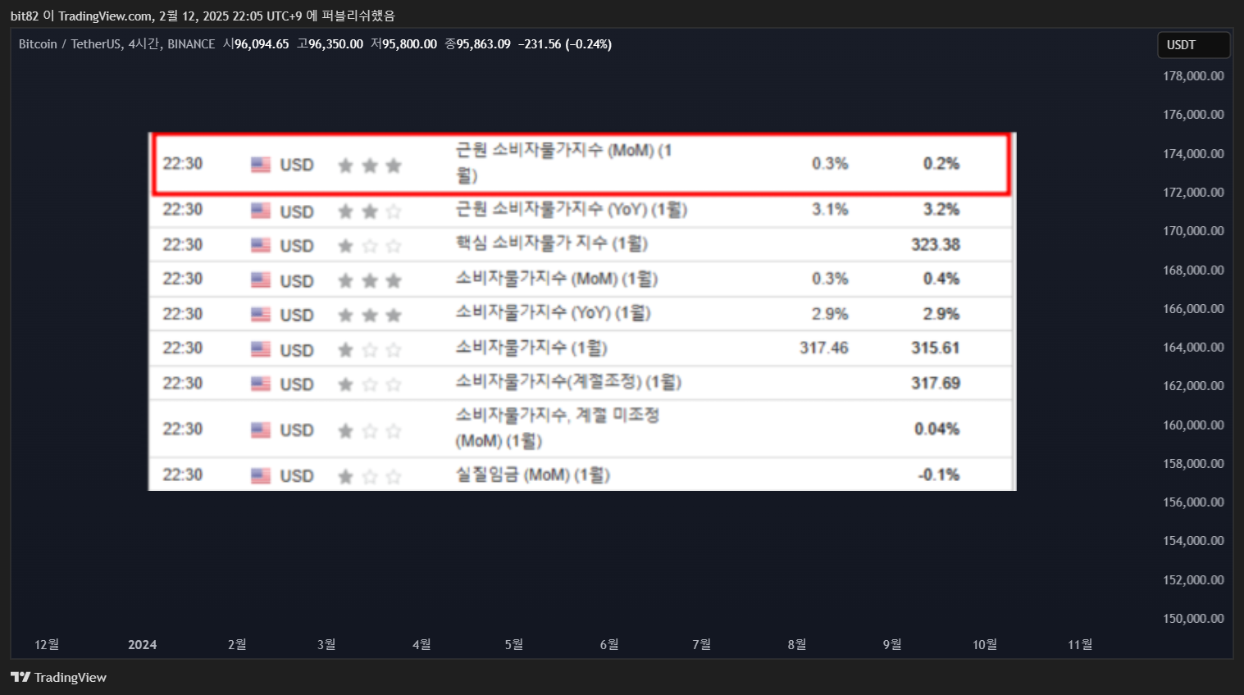Click the 323.38 value
1244x695 pixels.
click(x=936, y=244)
